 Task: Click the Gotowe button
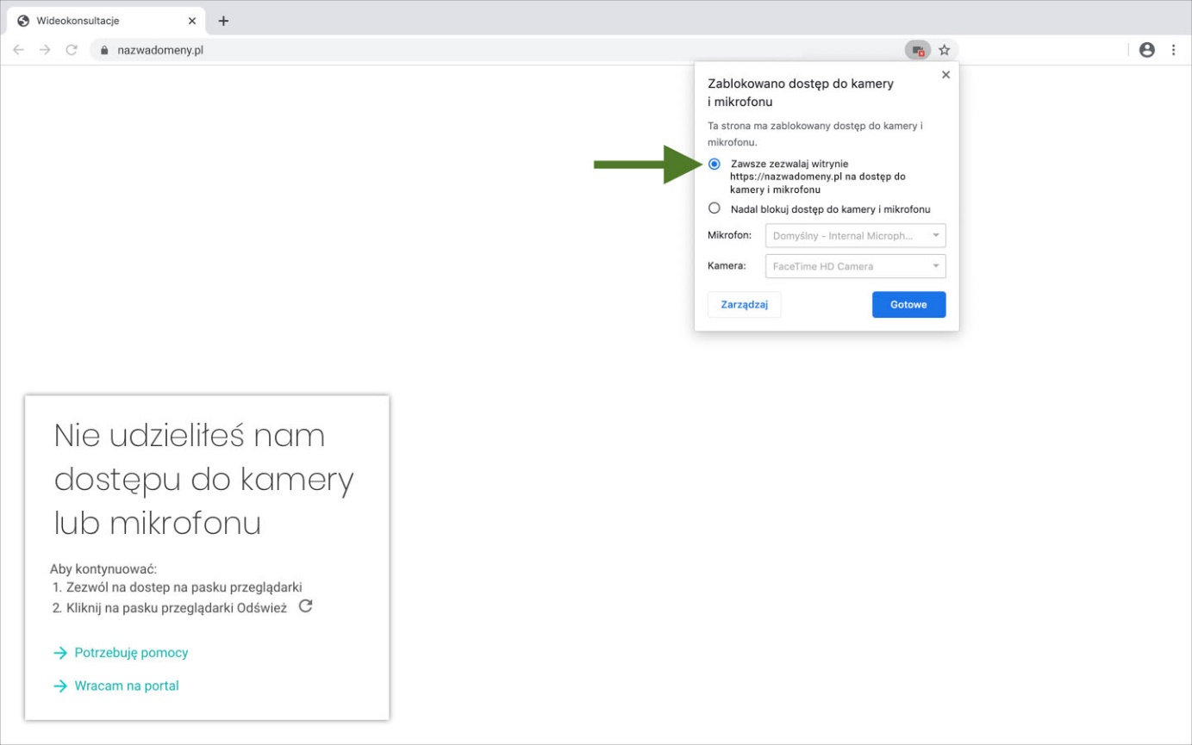[908, 304]
